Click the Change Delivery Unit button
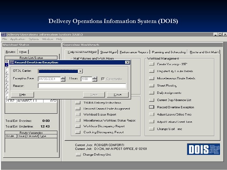Viewport: 227px width, 170px height. click(x=78, y=155)
